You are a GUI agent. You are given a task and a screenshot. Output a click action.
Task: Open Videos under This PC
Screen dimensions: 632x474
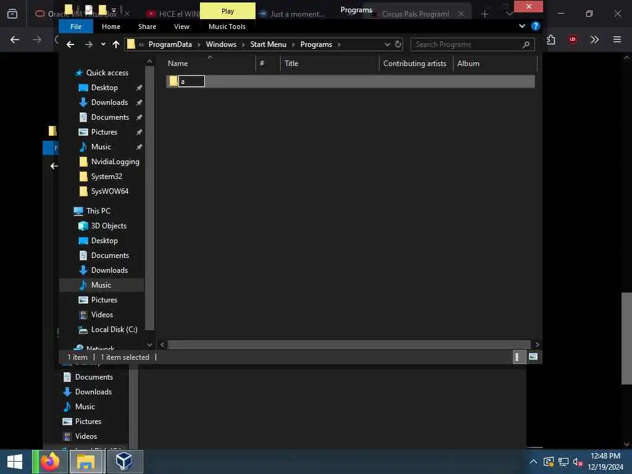(102, 315)
